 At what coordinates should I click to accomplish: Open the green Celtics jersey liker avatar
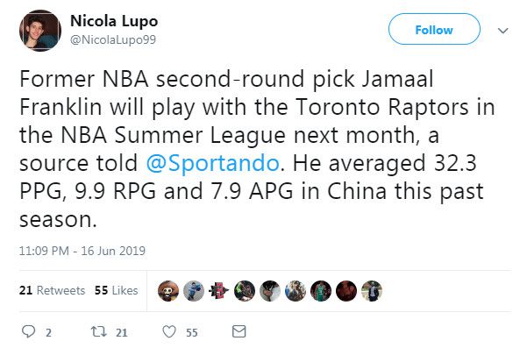(x=321, y=291)
